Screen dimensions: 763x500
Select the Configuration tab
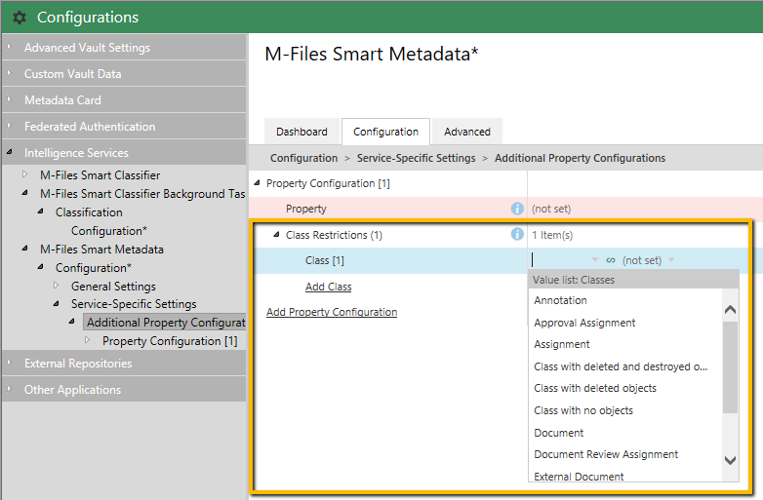[x=385, y=132]
